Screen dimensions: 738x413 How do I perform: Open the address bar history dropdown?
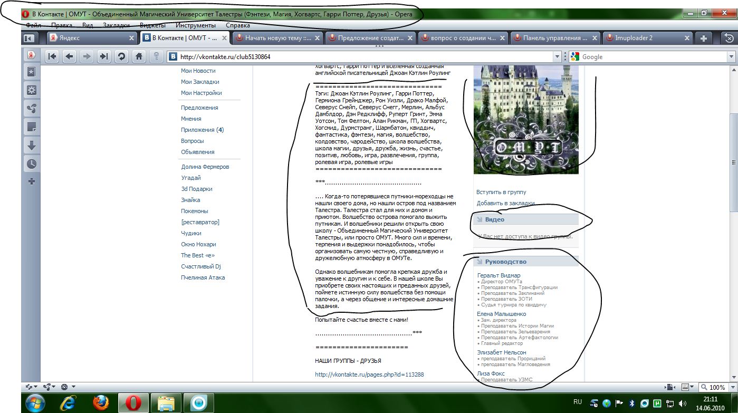(x=558, y=56)
